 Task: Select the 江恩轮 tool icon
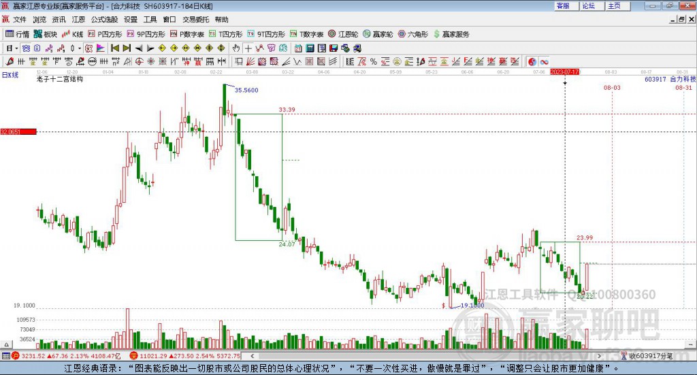coord(343,34)
